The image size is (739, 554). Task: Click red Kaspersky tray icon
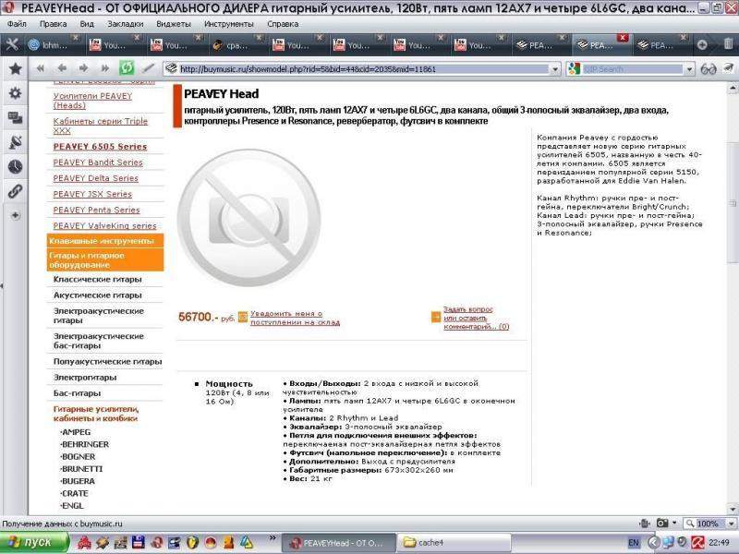698,543
